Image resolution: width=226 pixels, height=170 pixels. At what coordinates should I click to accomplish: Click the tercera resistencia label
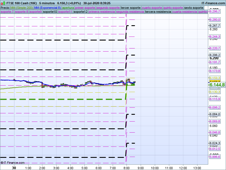point(158,12)
